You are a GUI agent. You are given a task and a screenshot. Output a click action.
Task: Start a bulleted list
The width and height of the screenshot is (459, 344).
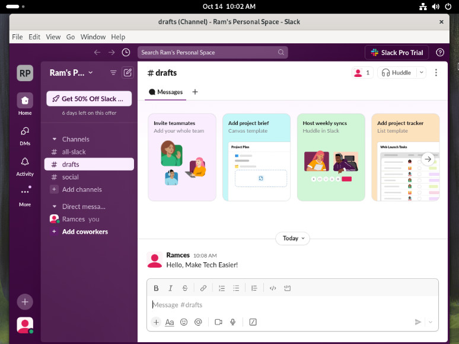coord(236,288)
